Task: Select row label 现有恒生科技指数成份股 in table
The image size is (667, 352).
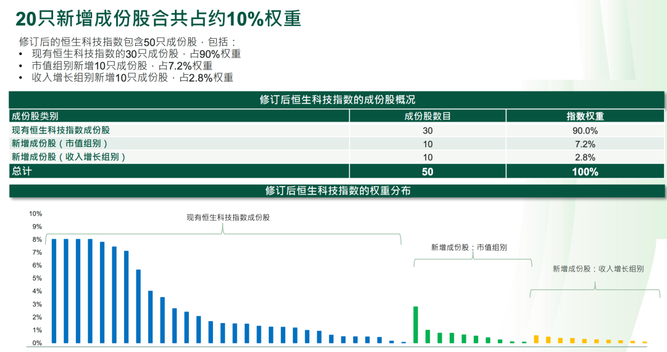Action: coord(61,130)
